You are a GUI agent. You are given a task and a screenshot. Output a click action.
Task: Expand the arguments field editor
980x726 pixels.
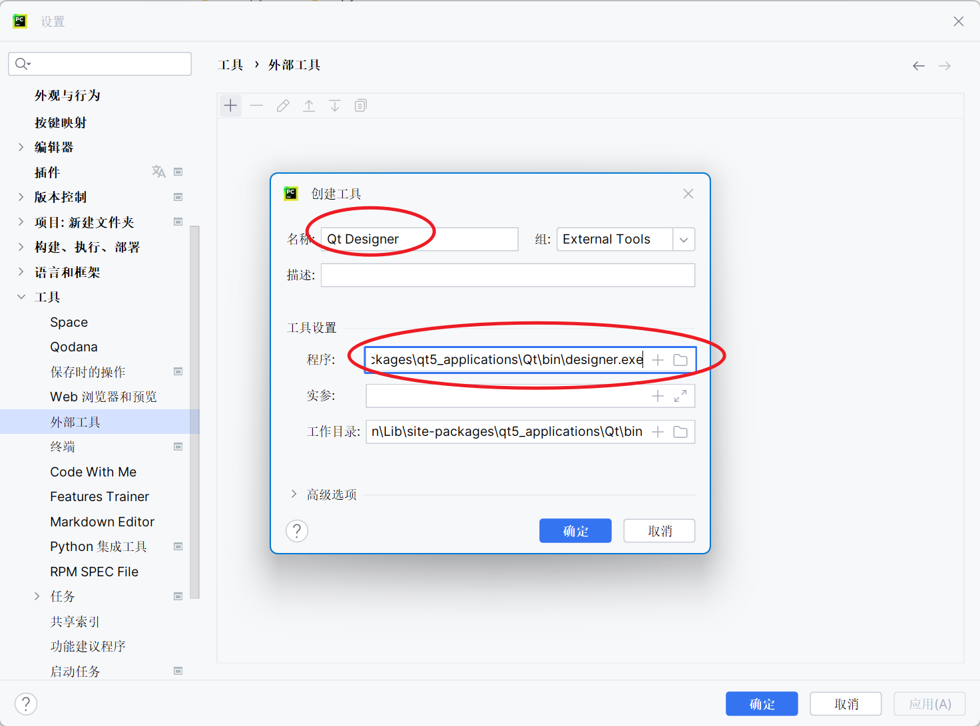(679, 395)
